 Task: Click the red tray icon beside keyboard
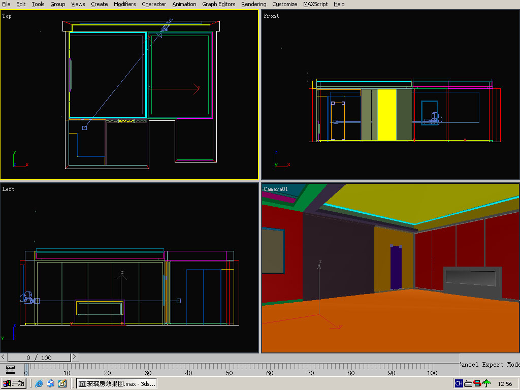[477, 383]
